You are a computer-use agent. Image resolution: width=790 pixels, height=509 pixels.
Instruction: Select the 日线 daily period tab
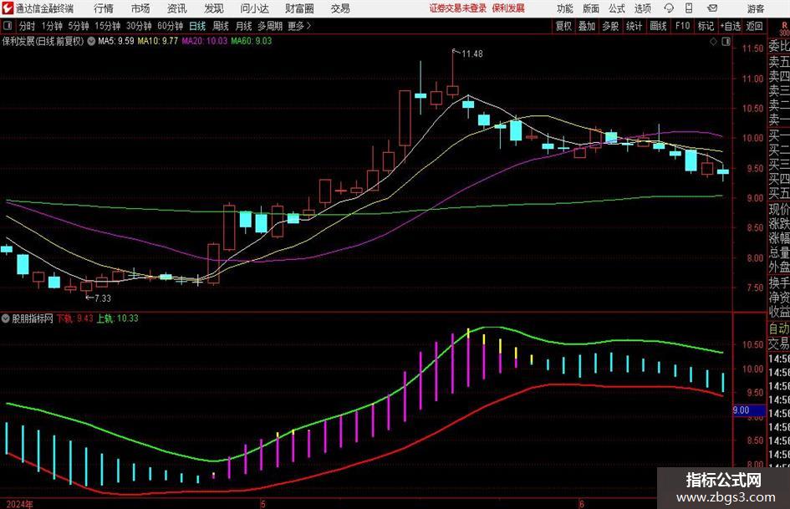pos(197,26)
